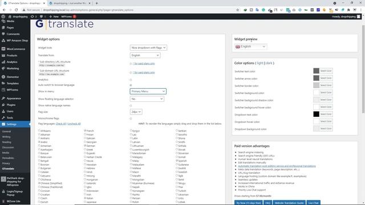
Task: Open Permalinks settings submenu item
Action: tap(8, 158)
